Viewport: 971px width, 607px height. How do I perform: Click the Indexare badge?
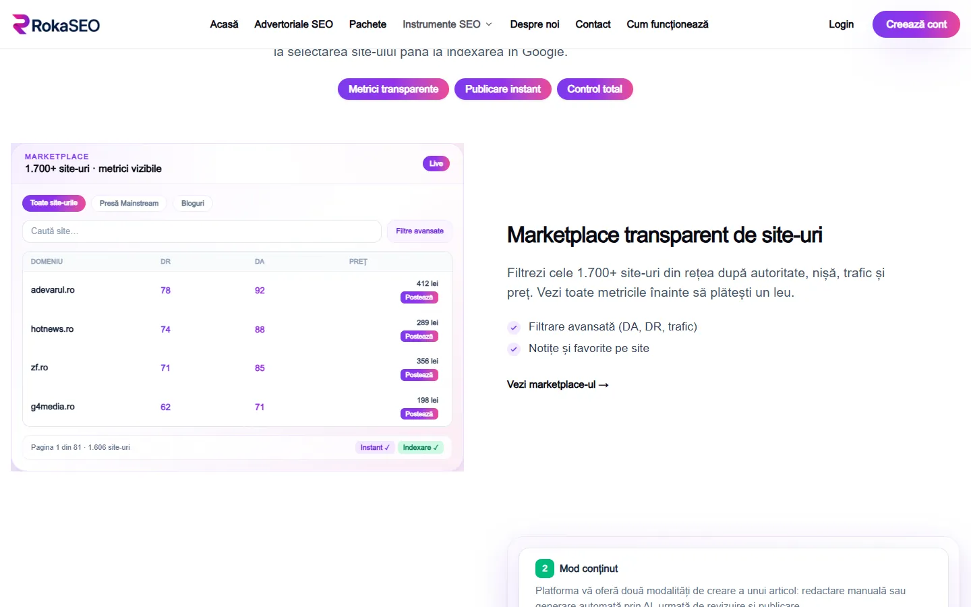pos(421,448)
